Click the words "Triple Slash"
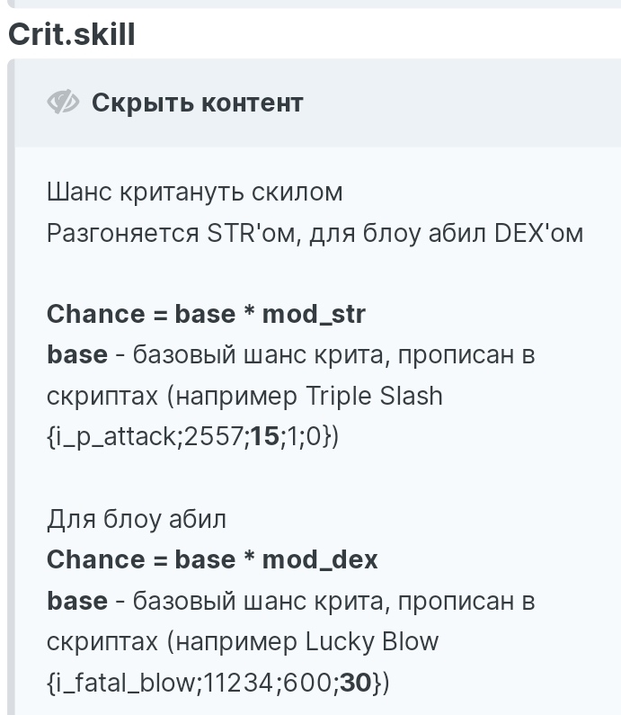This screenshot has height=715, width=621. 374,396
